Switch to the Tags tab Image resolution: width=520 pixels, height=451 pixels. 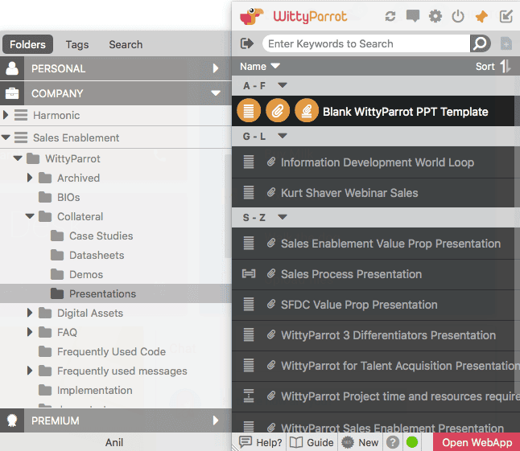pos(77,44)
